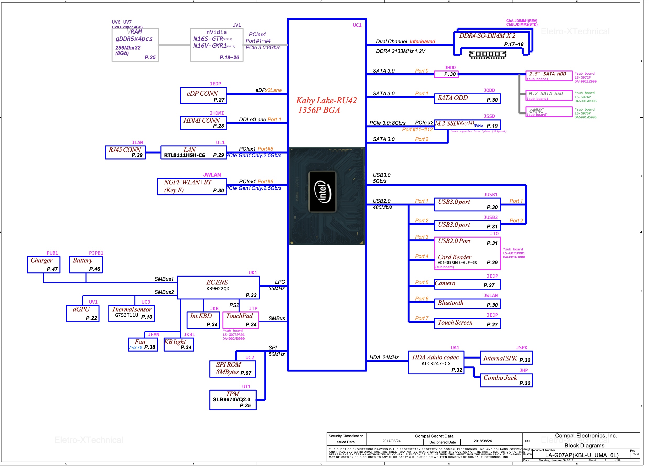Viewport: 649px width, 471px height.
Task: Click the Internal SPK block
Action: tap(506, 358)
